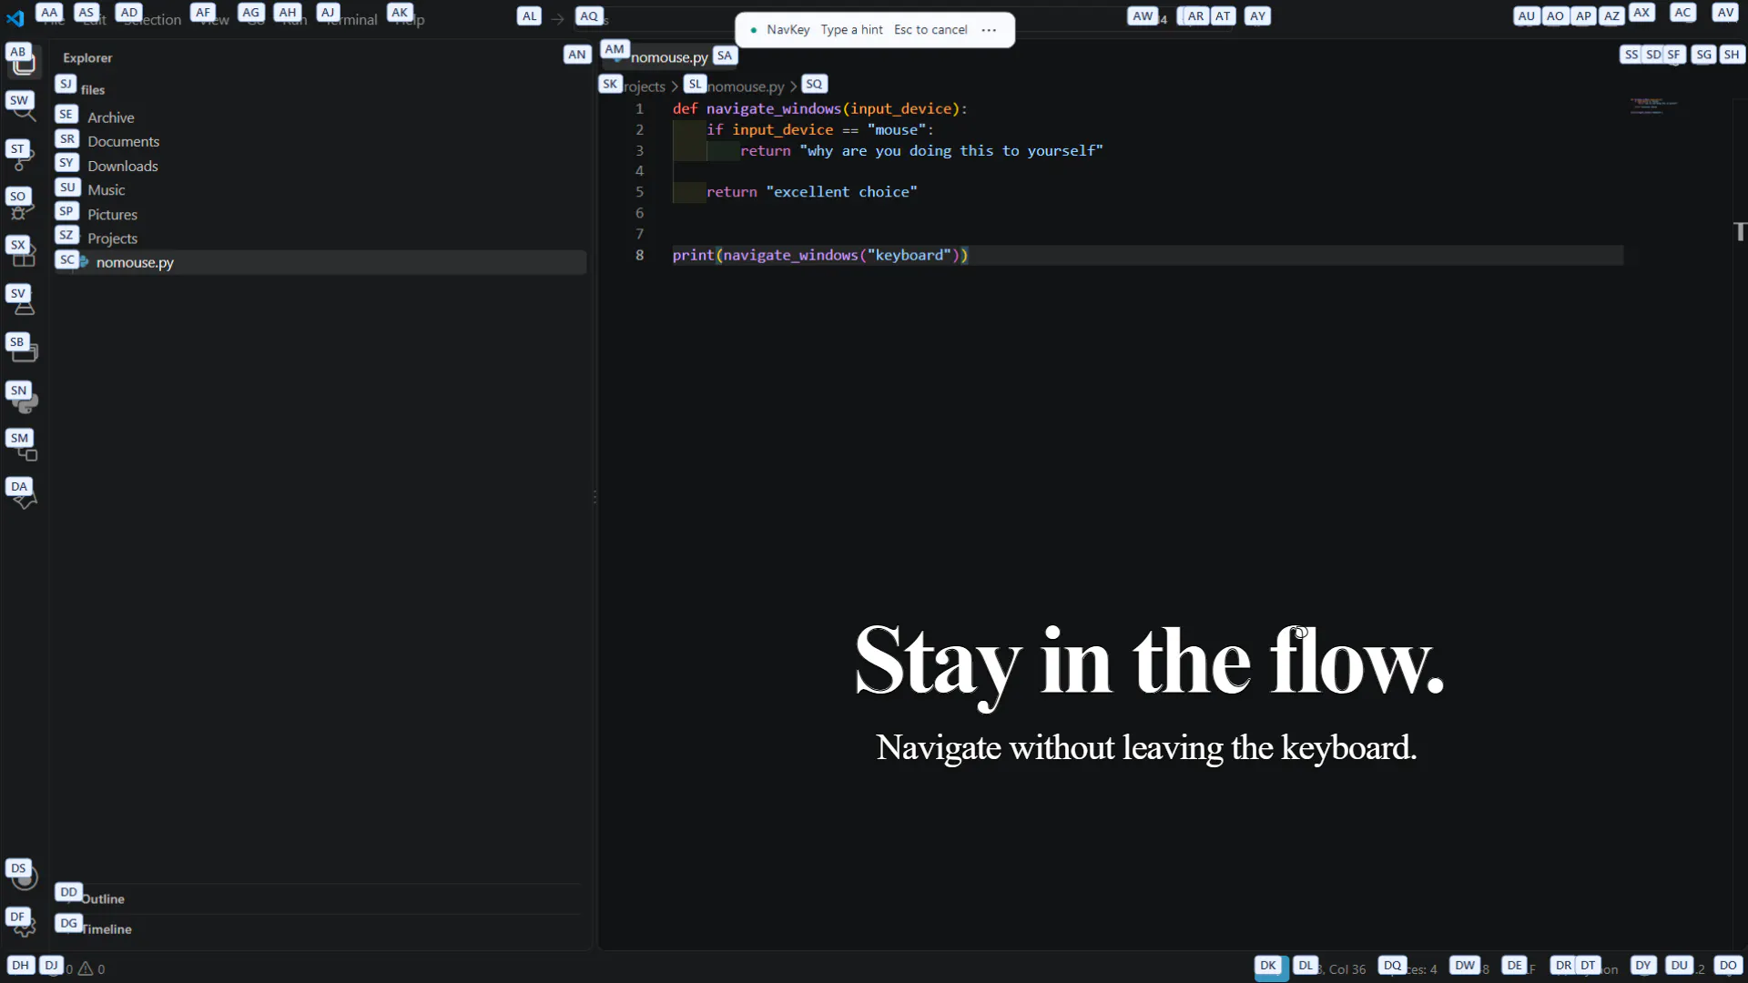This screenshot has width=1748, height=983.
Task: Click the def navigate_windows function name
Action: [773, 108]
